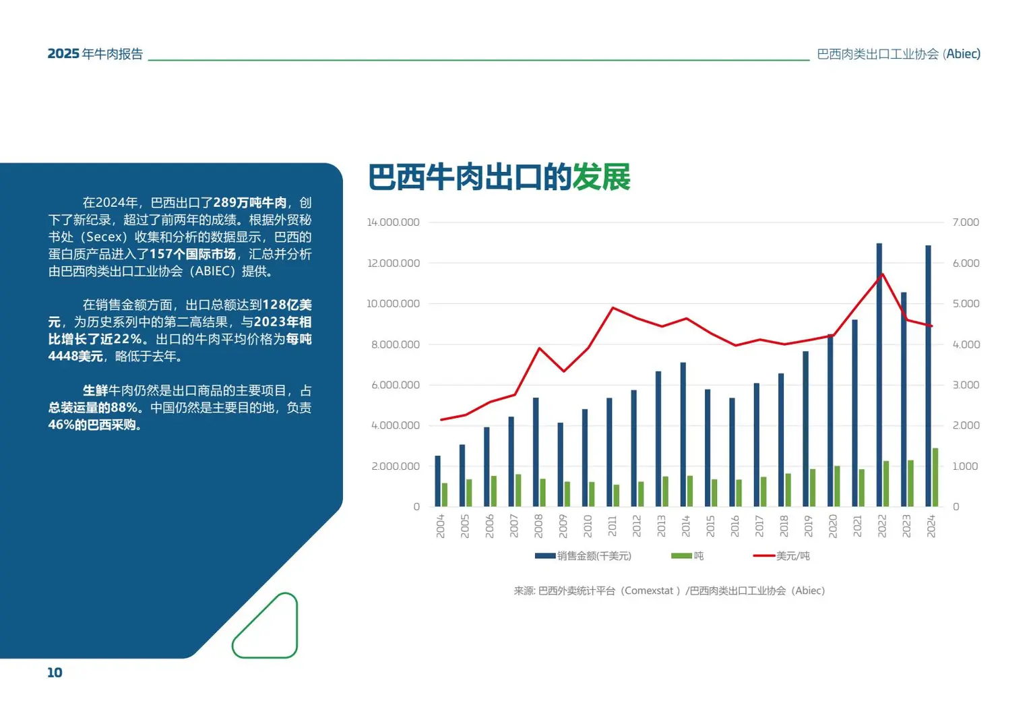Open the Comexstat source link

click(x=650, y=590)
